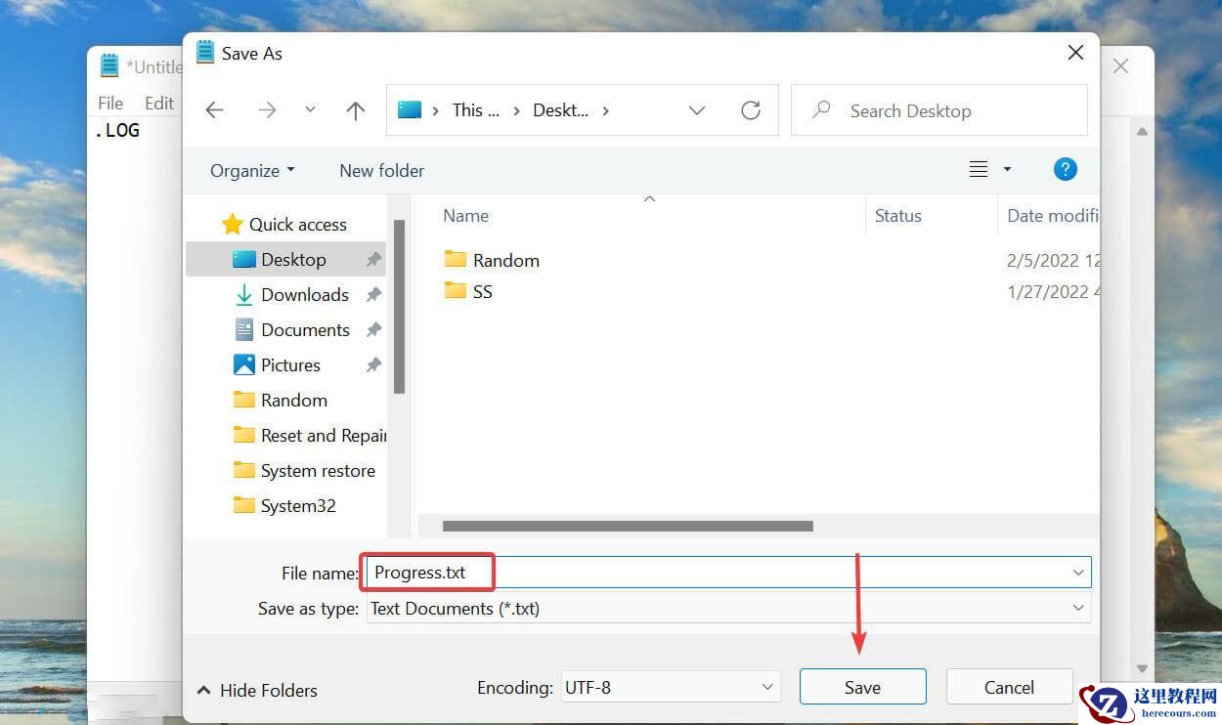Click the Notepad scrollbar down arrow
The width and height of the screenshot is (1222, 725).
(x=1142, y=668)
